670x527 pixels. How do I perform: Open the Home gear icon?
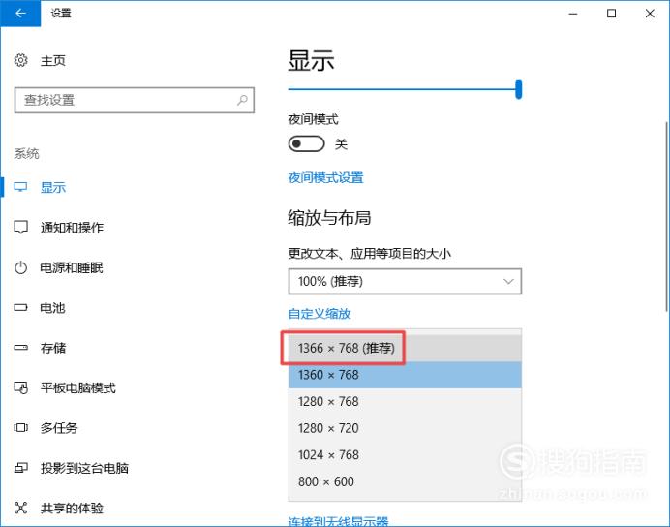point(21,60)
